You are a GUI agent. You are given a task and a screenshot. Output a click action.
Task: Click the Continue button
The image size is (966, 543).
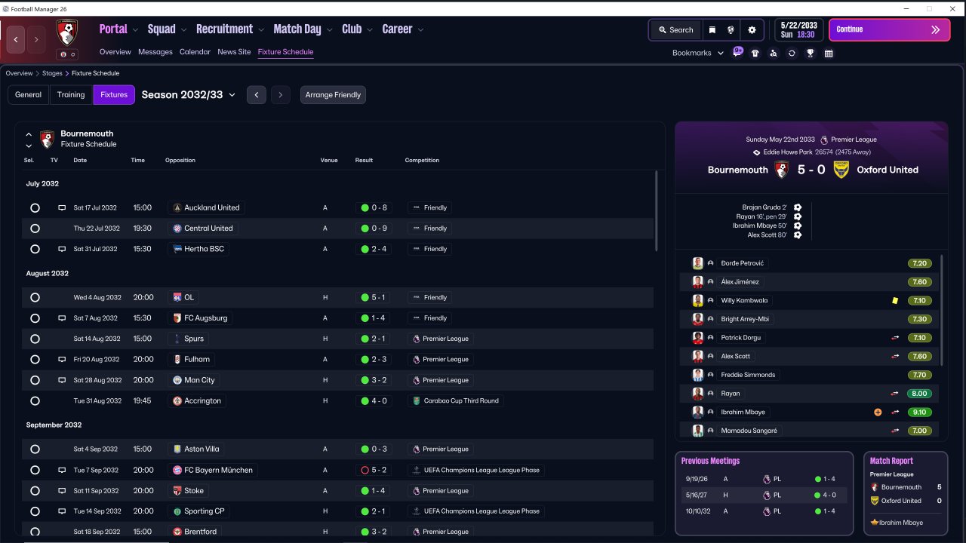[889, 29]
